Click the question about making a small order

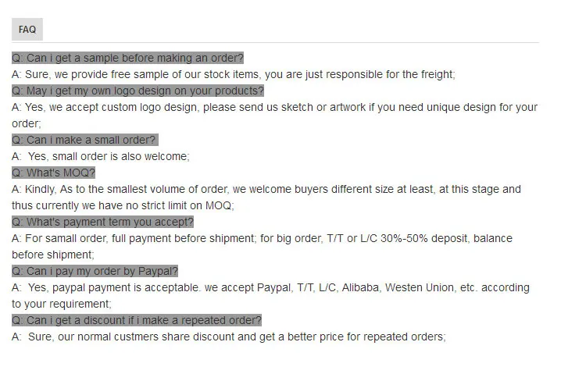coord(84,140)
